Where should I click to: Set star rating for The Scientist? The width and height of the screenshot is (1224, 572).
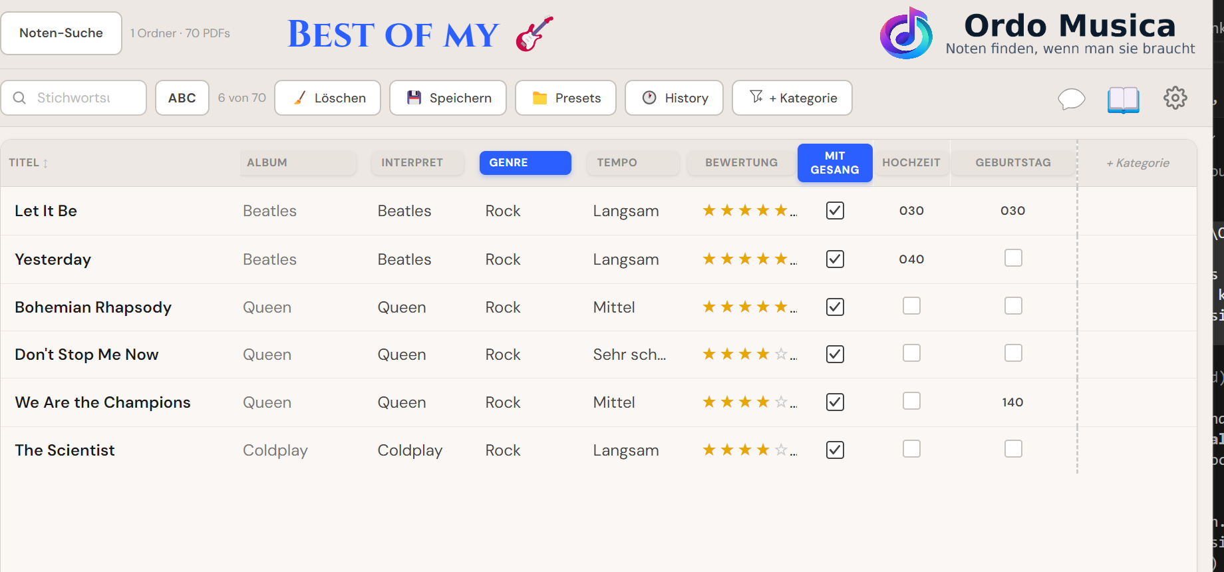coord(746,450)
